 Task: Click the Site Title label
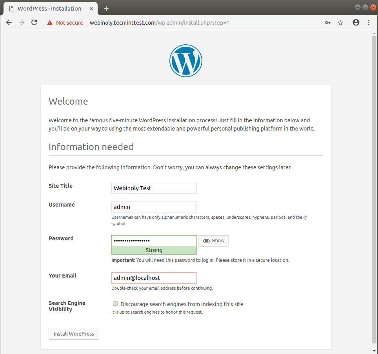click(x=60, y=186)
